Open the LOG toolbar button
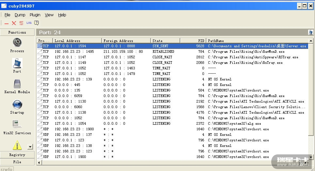Image resolution: width=315 pixels, height=171 pixels. tap(29, 23)
